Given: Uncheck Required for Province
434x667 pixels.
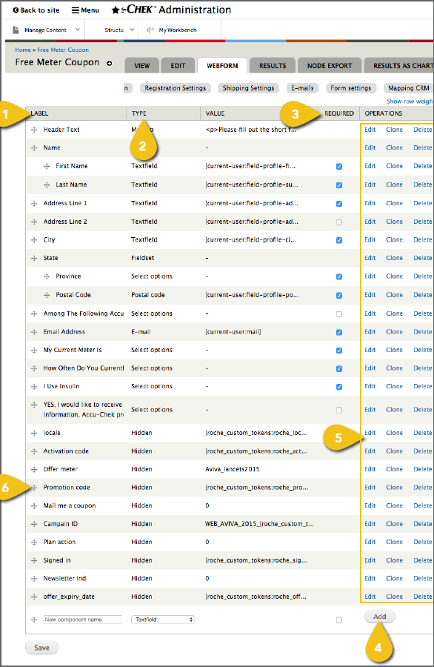Looking at the screenshot, I should pyautogui.click(x=339, y=277).
